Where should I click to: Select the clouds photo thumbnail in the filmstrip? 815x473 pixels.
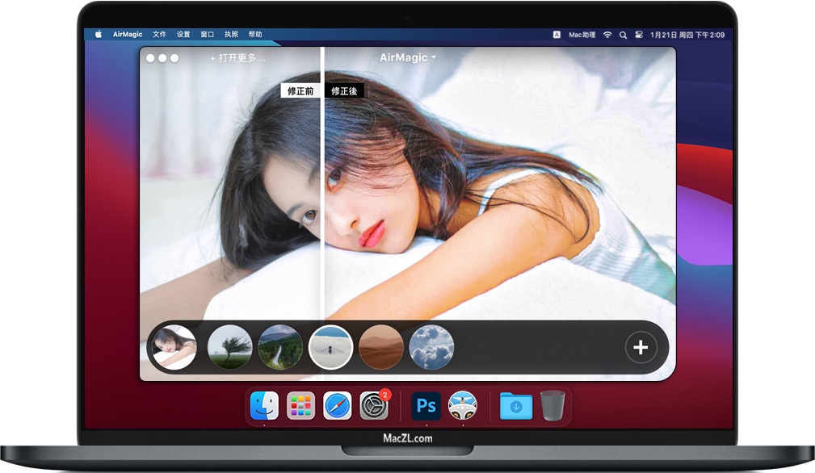click(432, 346)
